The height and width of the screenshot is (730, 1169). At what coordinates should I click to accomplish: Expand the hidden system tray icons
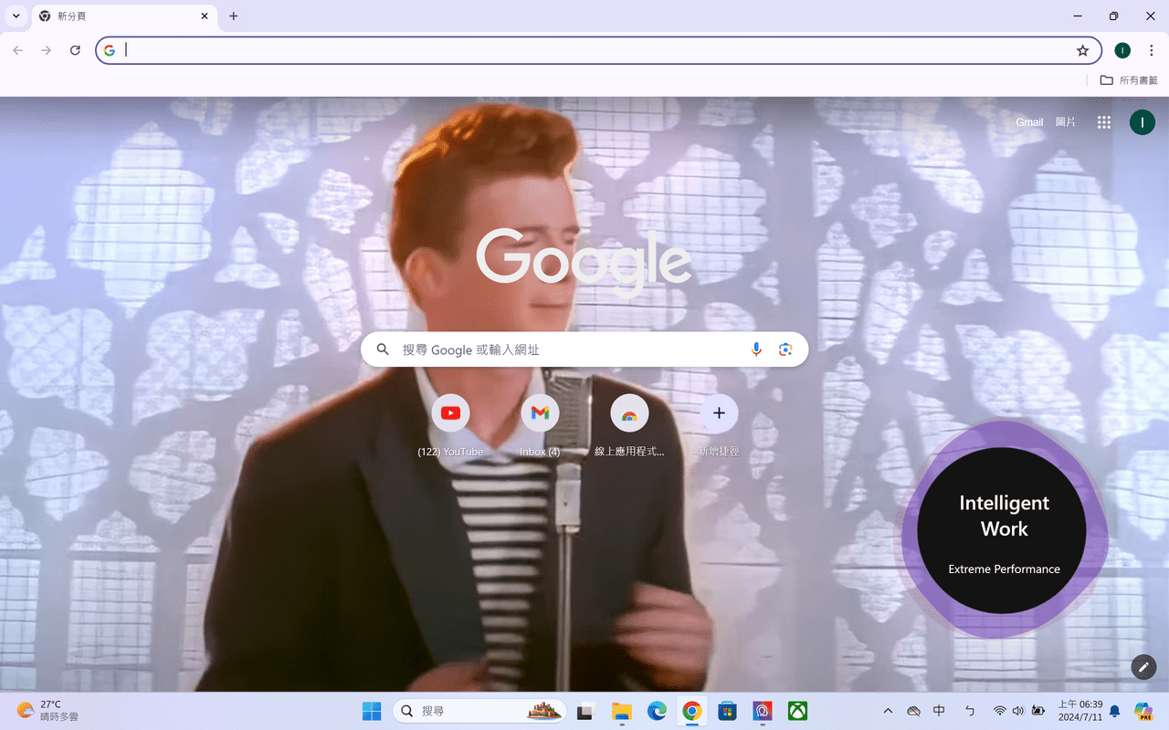(x=888, y=711)
